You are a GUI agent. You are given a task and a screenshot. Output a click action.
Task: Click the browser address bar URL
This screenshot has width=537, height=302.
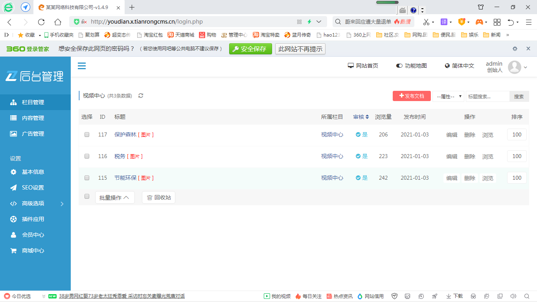pos(147,22)
